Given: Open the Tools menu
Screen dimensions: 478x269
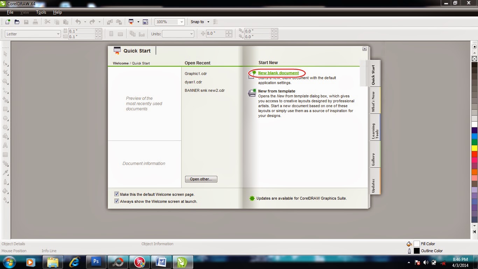Looking at the screenshot, I should click(41, 12).
